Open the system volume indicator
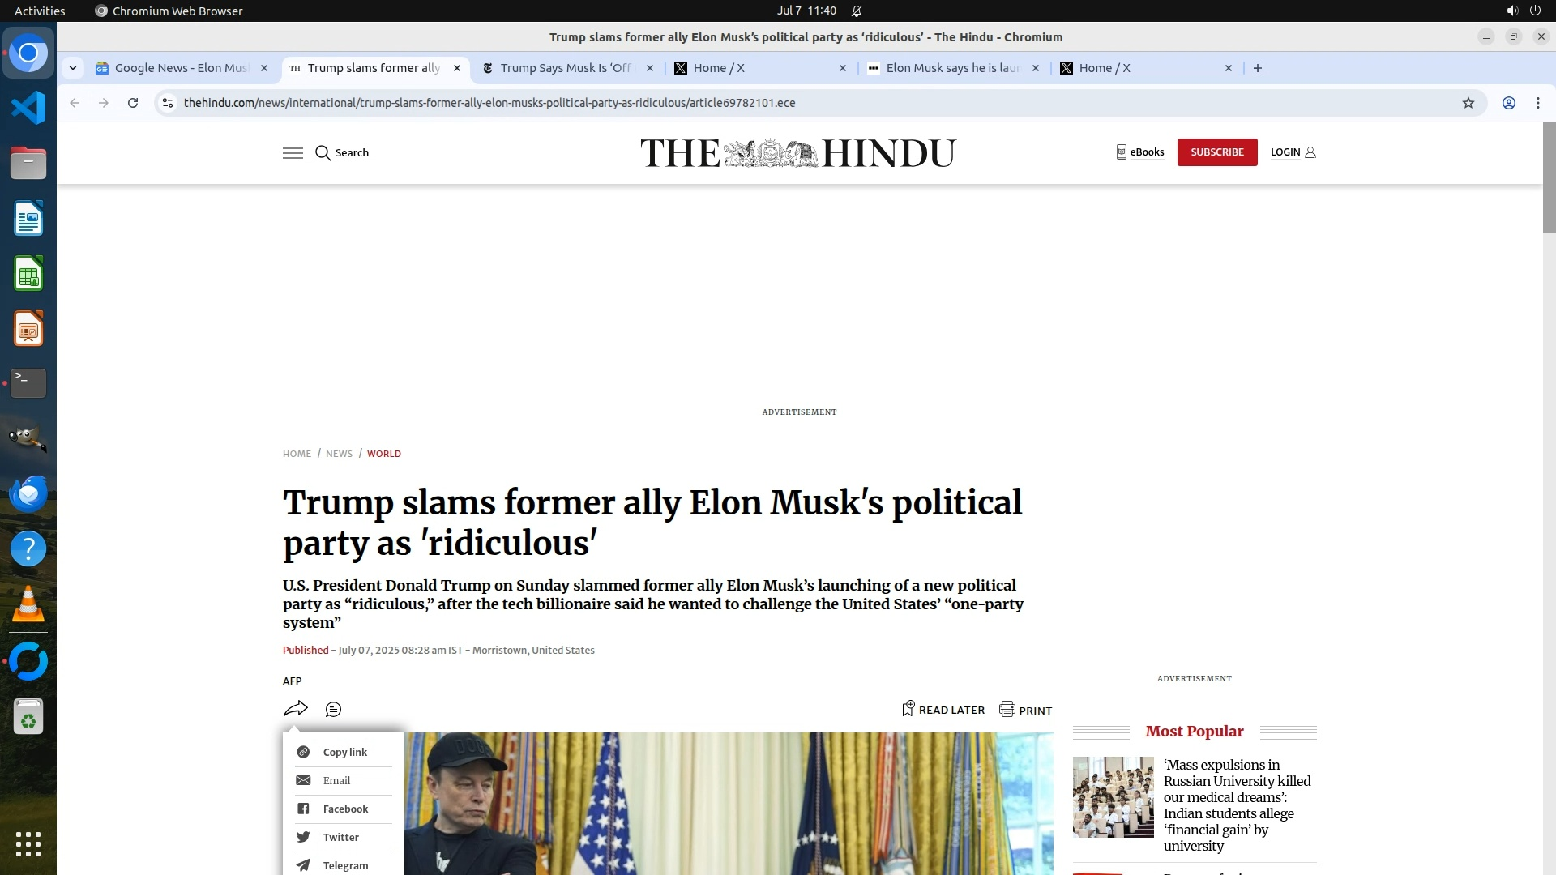This screenshot has width=1556, height=875. (x=1512, y=11)
